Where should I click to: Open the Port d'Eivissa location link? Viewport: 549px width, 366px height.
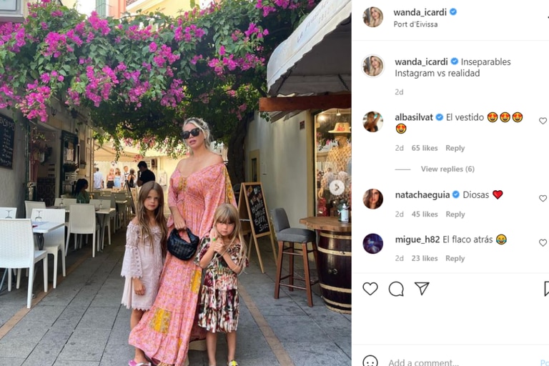pos(415,24)
